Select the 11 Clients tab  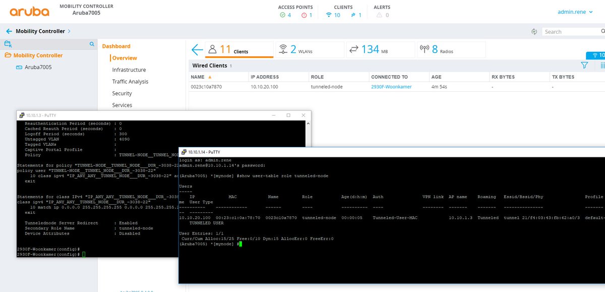point(239,49)
